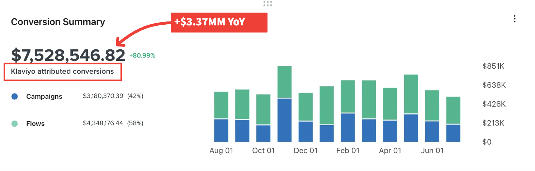Click the Dec 01 axis label

306,151
